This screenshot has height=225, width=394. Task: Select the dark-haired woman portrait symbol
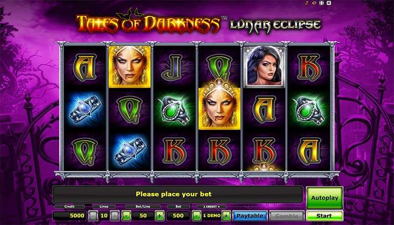[264, 66]
